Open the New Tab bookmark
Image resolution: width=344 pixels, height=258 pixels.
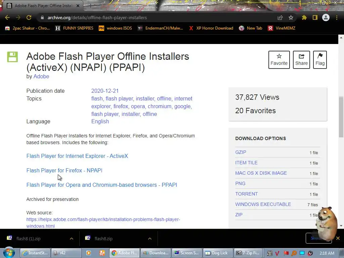coord(251,28)
